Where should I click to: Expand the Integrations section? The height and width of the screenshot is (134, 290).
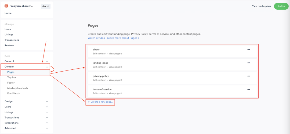pyautogui.click(x=26, y=123)
